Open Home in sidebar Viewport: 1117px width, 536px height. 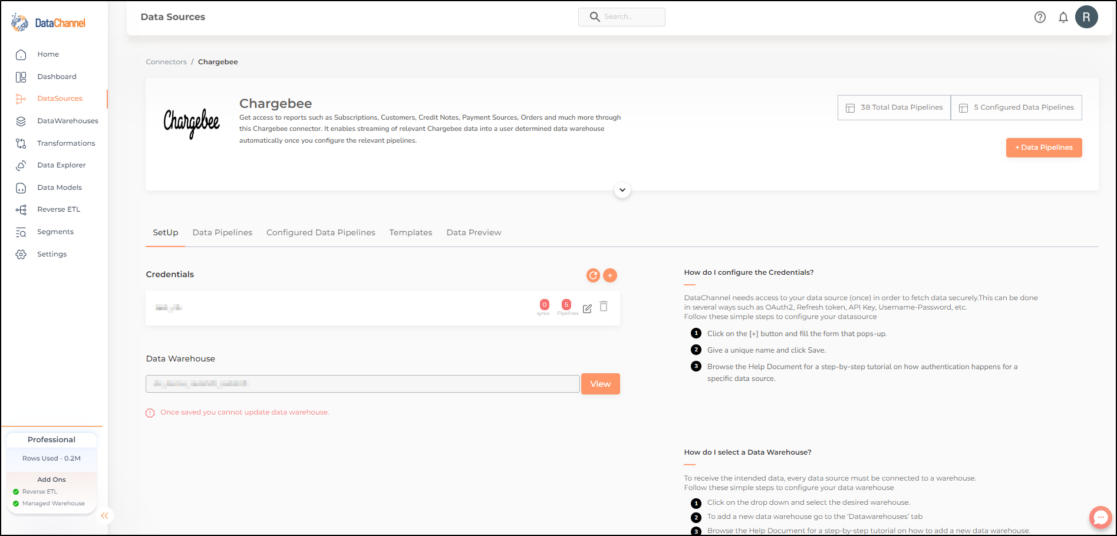point(48,54)
